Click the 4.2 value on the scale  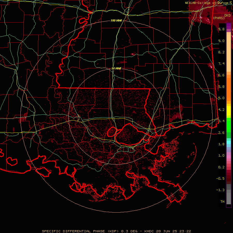221,110
